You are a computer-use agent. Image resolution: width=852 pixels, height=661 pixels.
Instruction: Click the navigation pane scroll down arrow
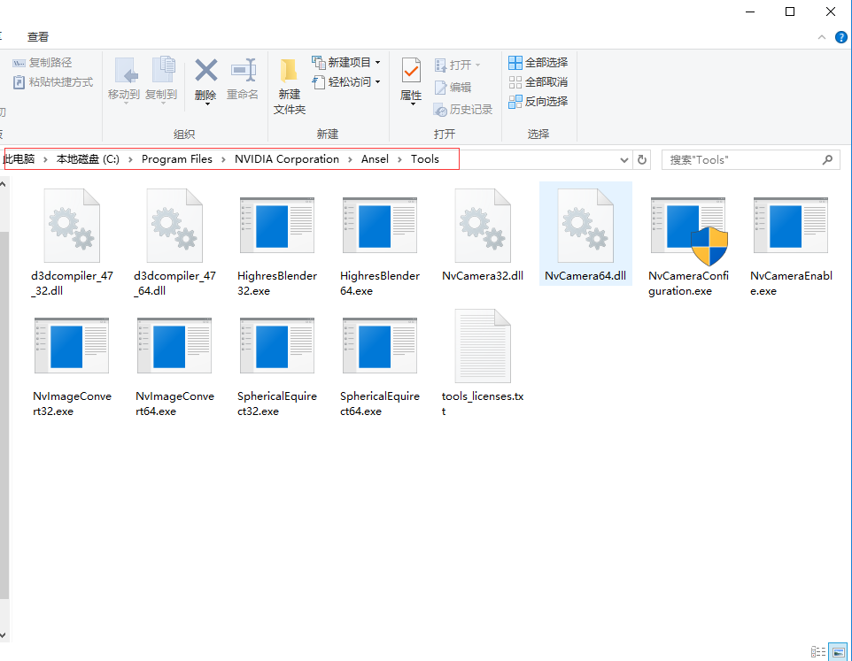(4, 635)
